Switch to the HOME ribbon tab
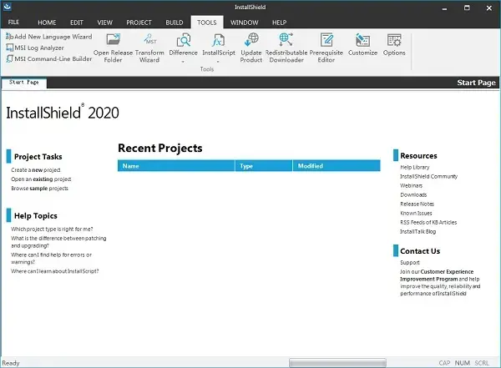501x368 pixels. (x=47, y=23)
